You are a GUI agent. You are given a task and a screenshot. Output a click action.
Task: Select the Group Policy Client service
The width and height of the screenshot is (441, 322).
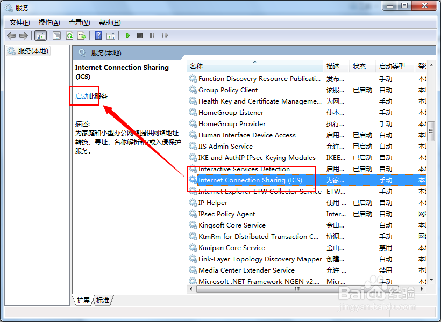click(307, 90)
